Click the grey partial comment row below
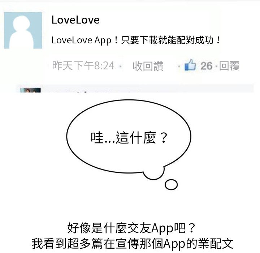 coord(135,88)
